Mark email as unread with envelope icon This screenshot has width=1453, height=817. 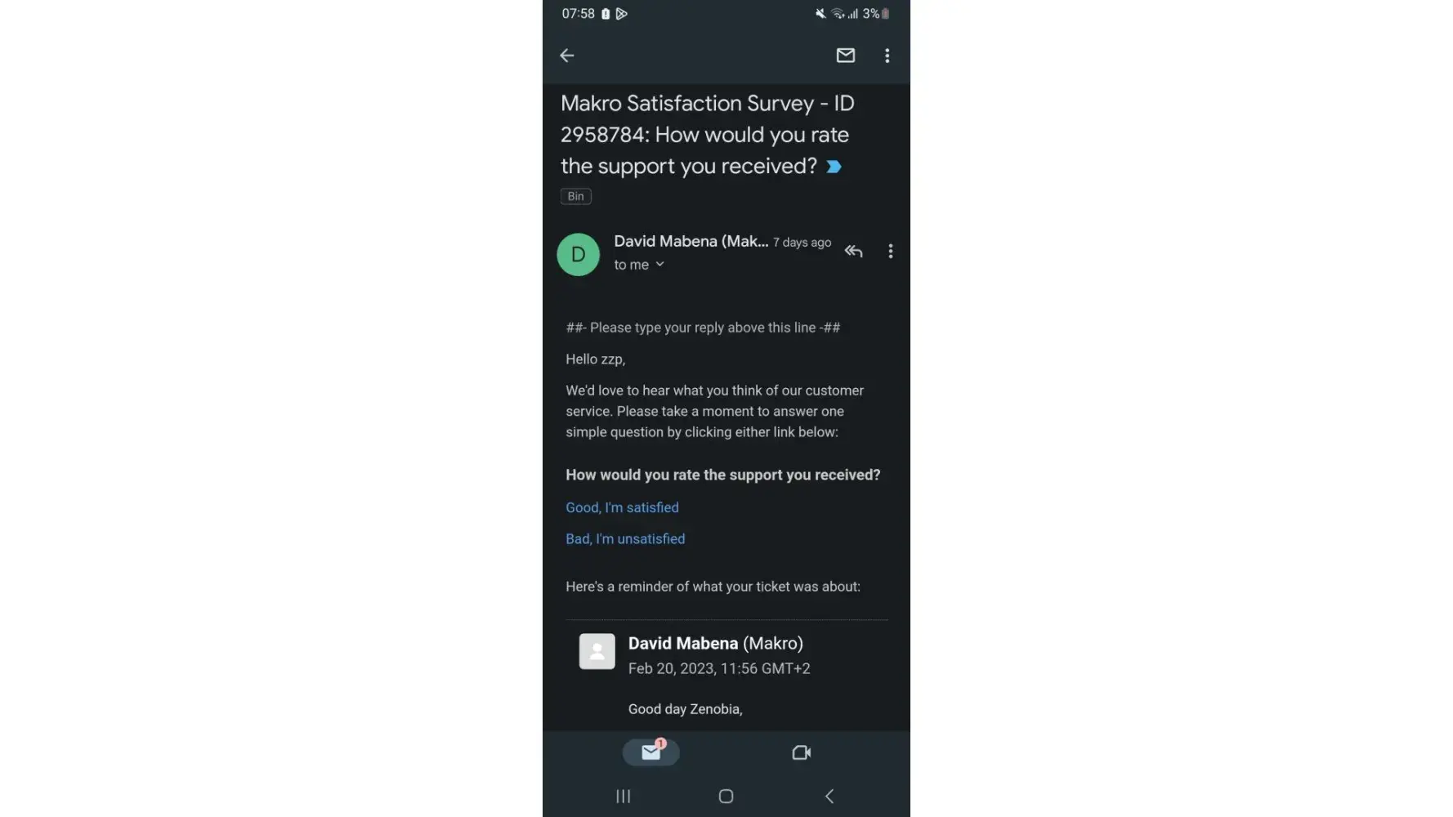coord(845,56)
